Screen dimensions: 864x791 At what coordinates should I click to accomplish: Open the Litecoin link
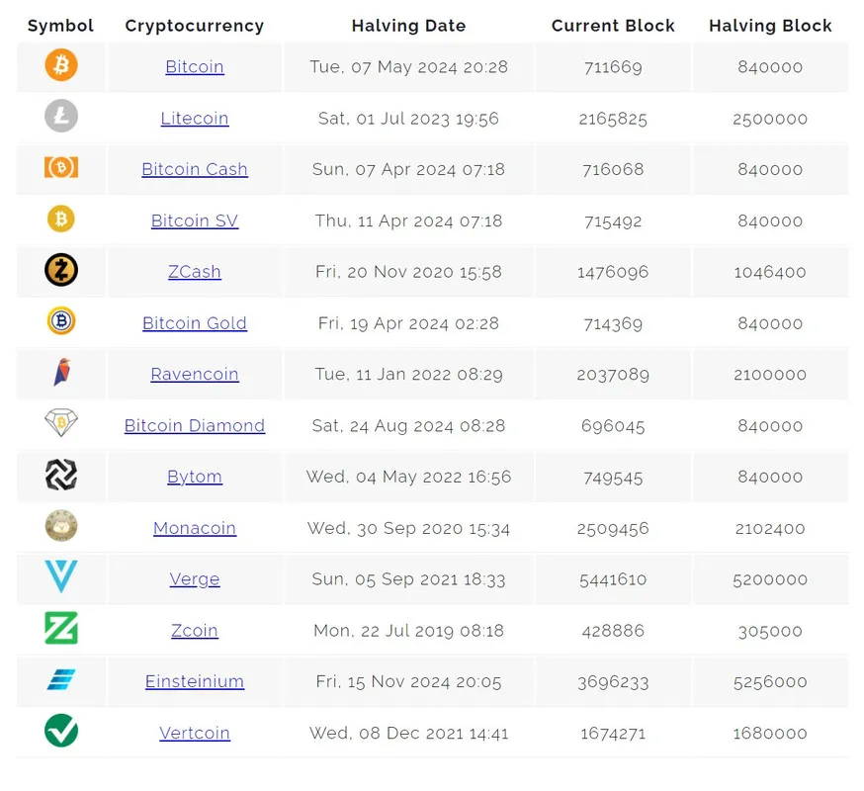point(195,118)
